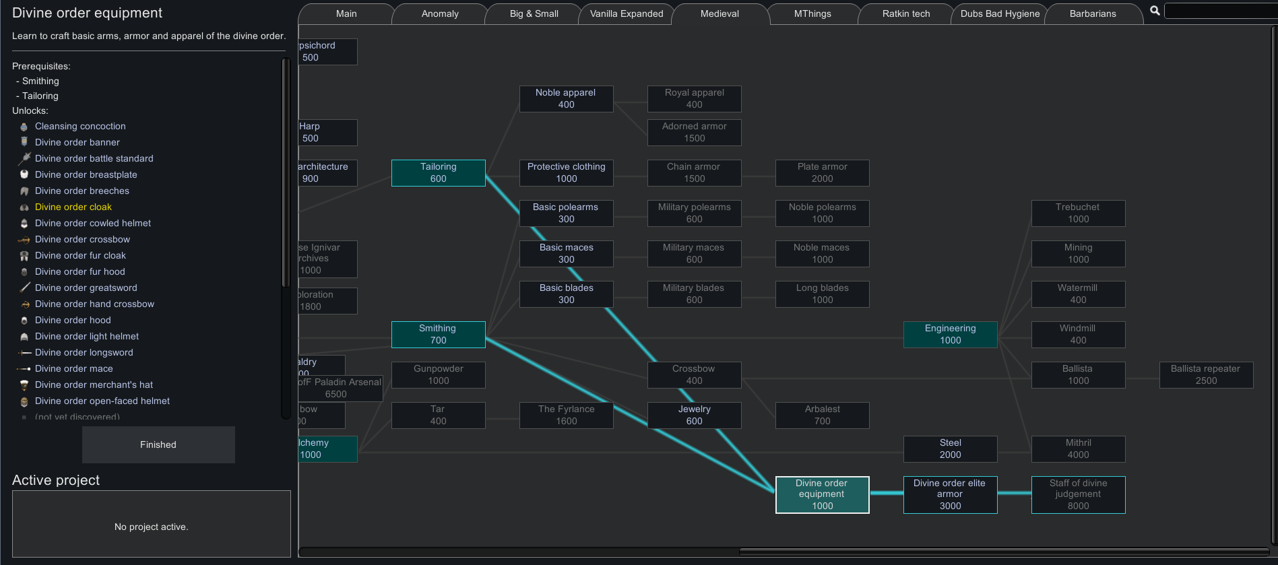The height and width of the screenshot is (565, 1278).
Task: Click the Divine order cloak icon
Action: pos(24,207)
